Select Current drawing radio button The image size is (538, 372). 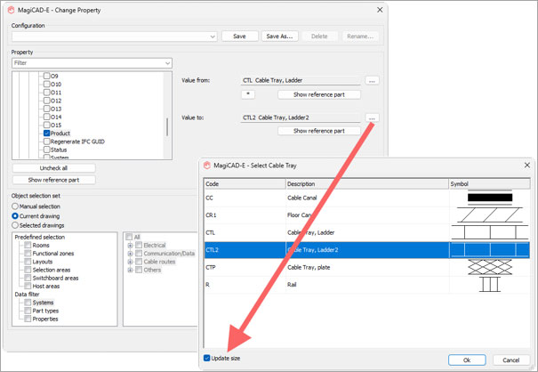(15, 215)
